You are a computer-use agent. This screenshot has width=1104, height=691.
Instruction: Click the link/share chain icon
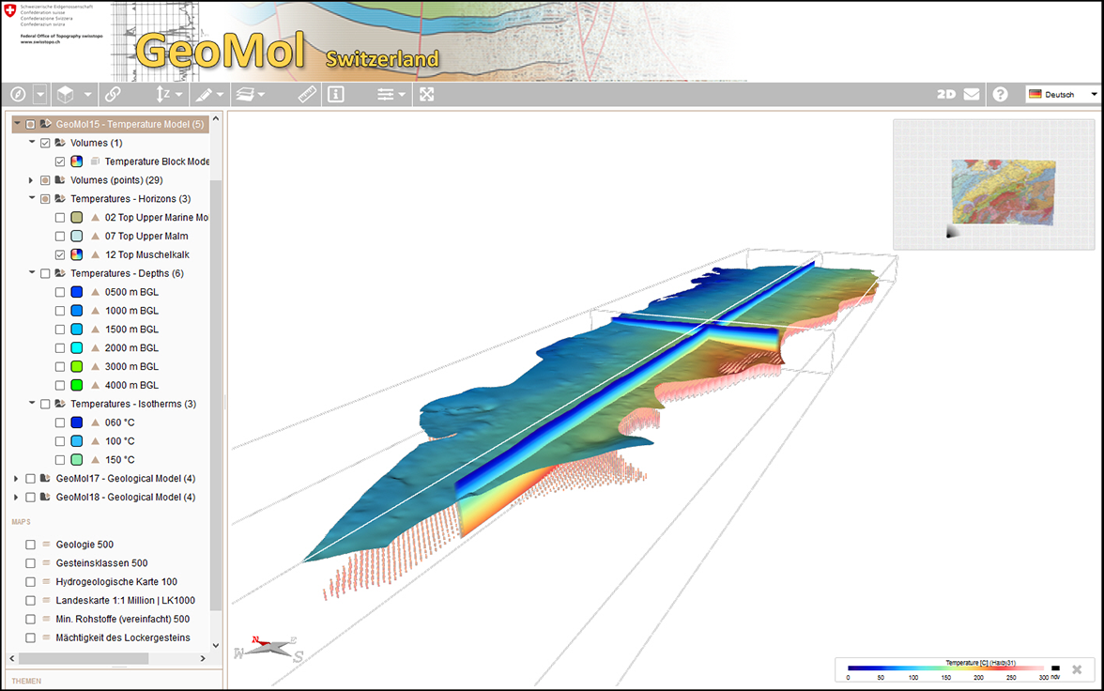(113, 94)
